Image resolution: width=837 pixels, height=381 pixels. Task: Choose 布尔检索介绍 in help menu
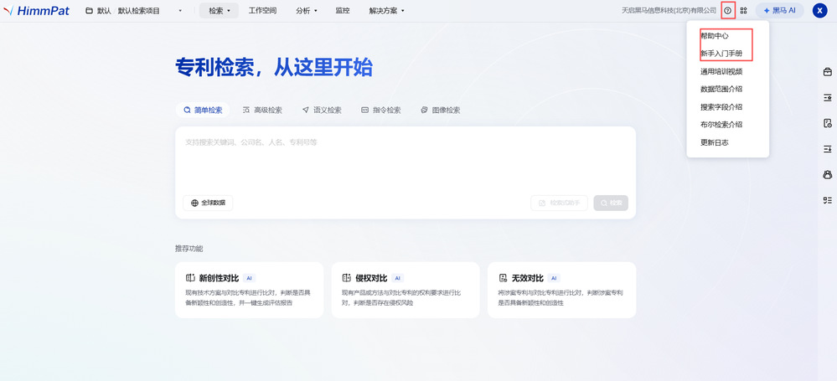coord(721,124)
